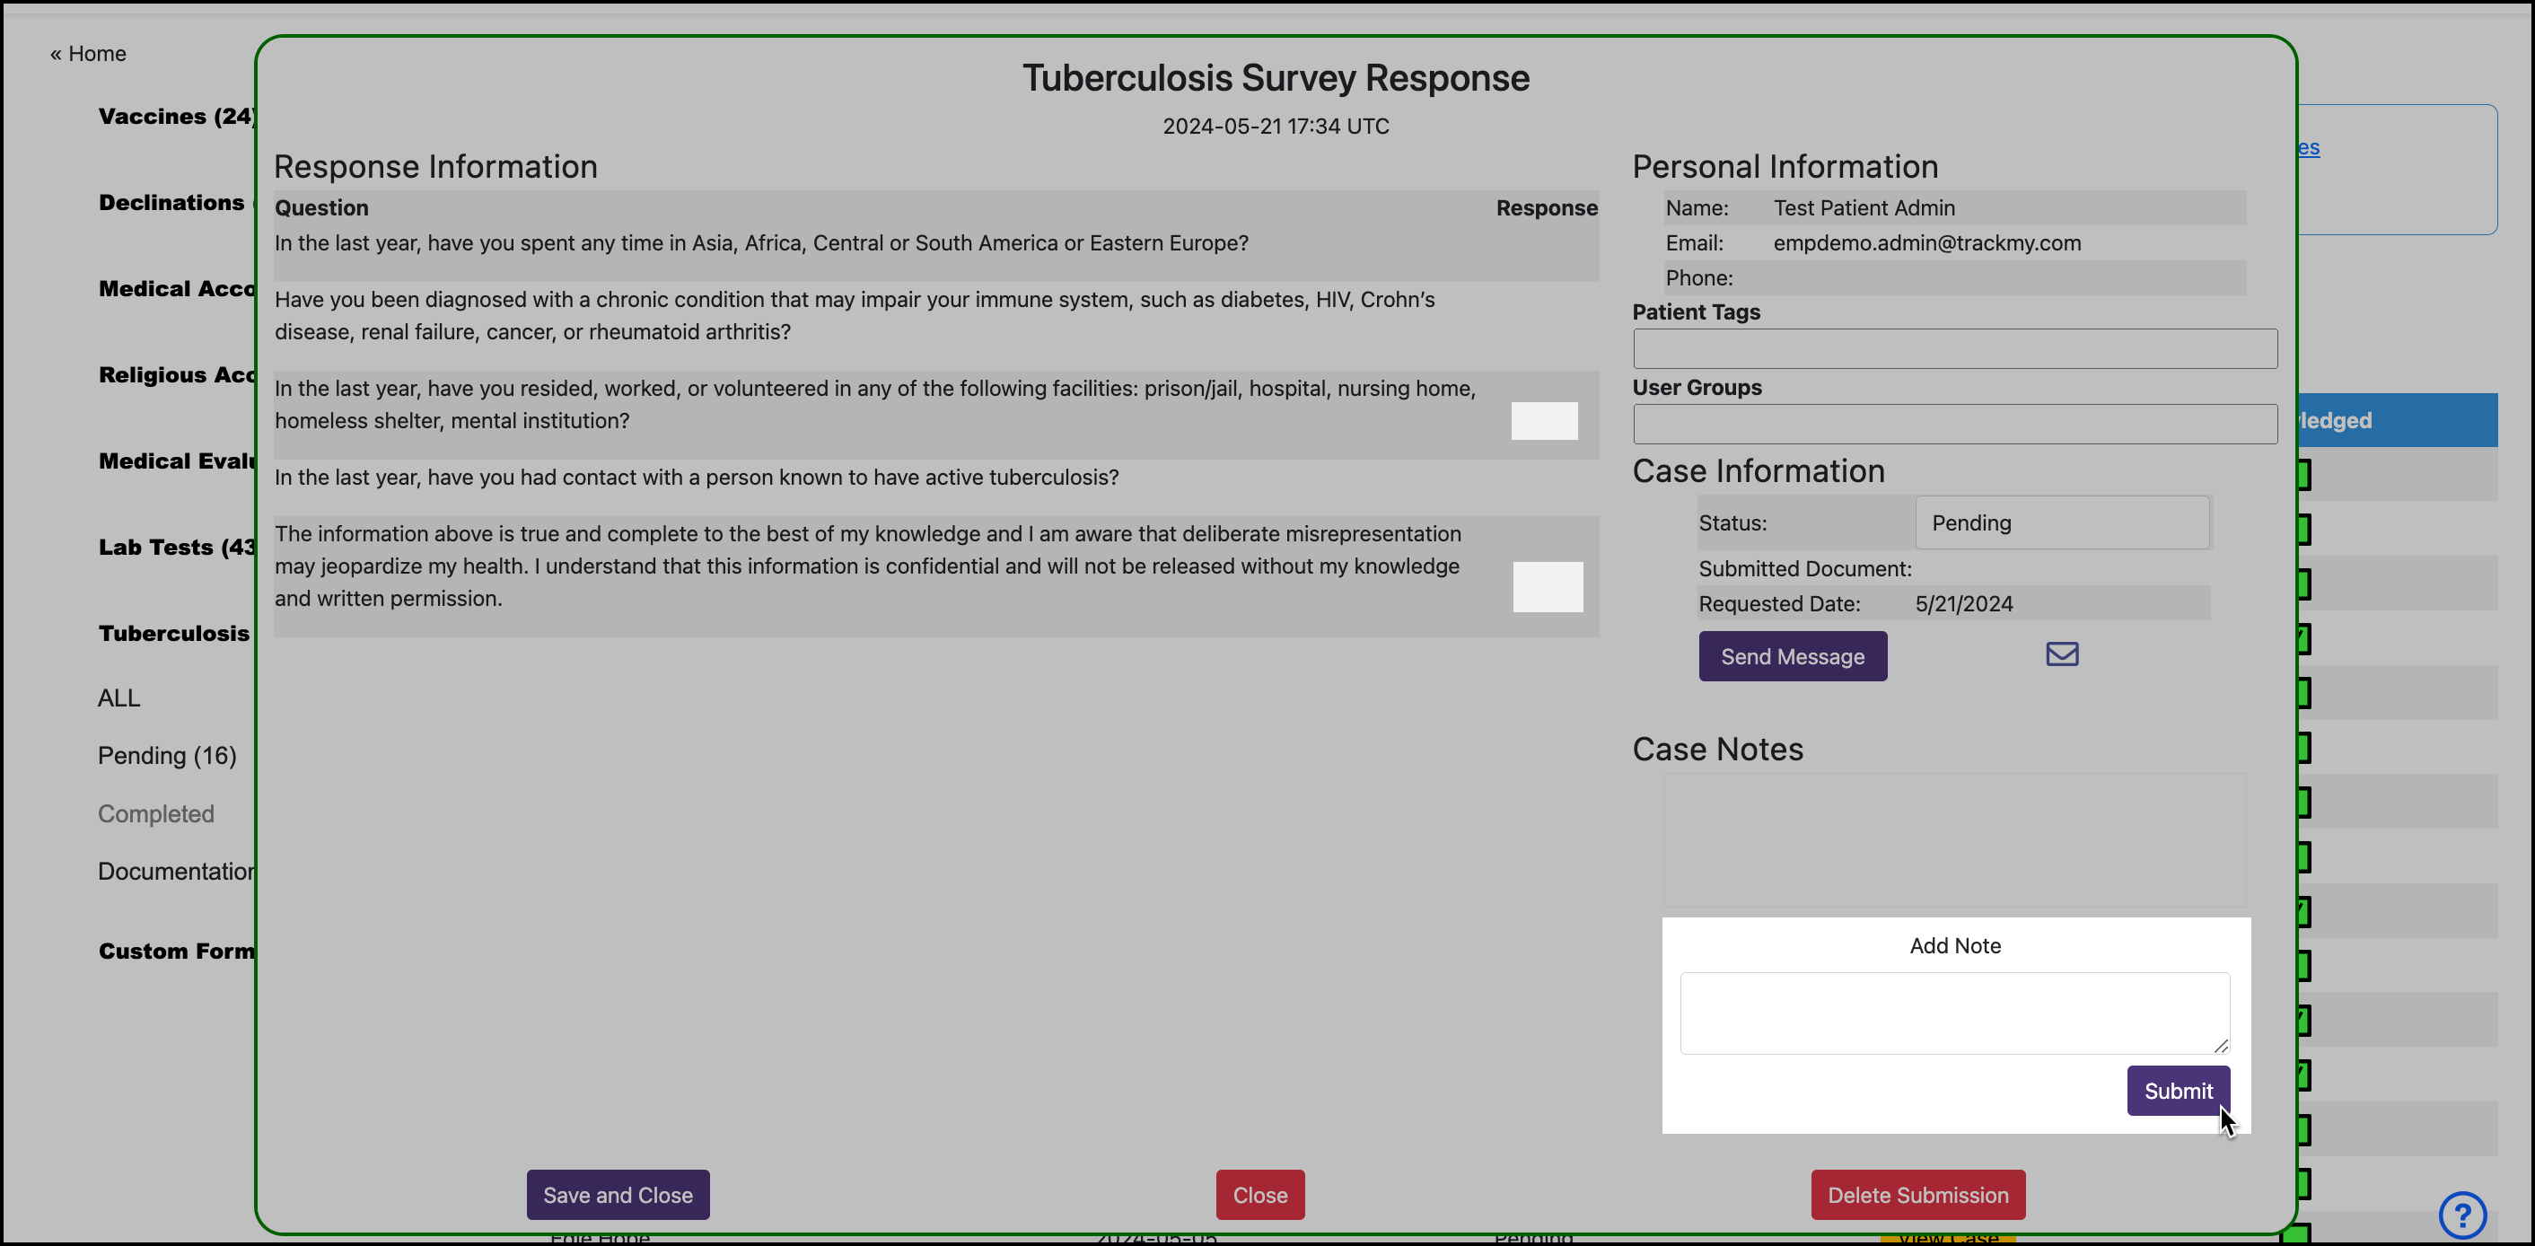Open the help question mark icon
The height and width of the screenshot is (1246, 2535).
point(2462,1215)
